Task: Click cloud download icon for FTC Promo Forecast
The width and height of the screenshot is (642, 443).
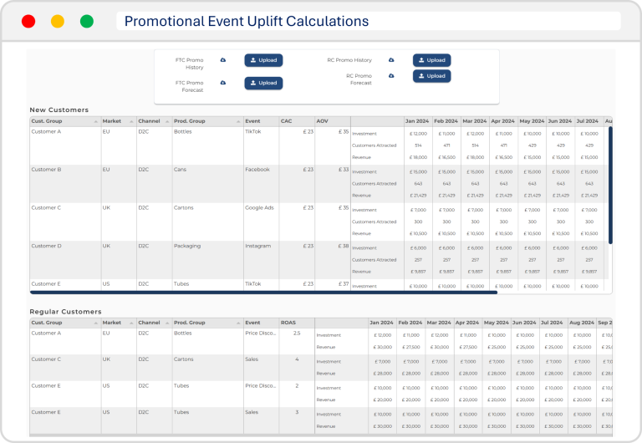Action: tap(223, 83)
